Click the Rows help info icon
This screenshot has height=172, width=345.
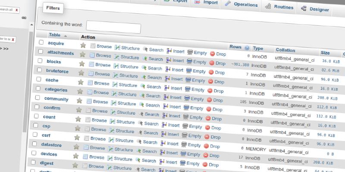pyautogui.click(x=247, y=48)
